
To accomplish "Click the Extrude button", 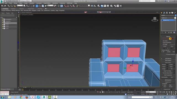I will pos(164,65).
